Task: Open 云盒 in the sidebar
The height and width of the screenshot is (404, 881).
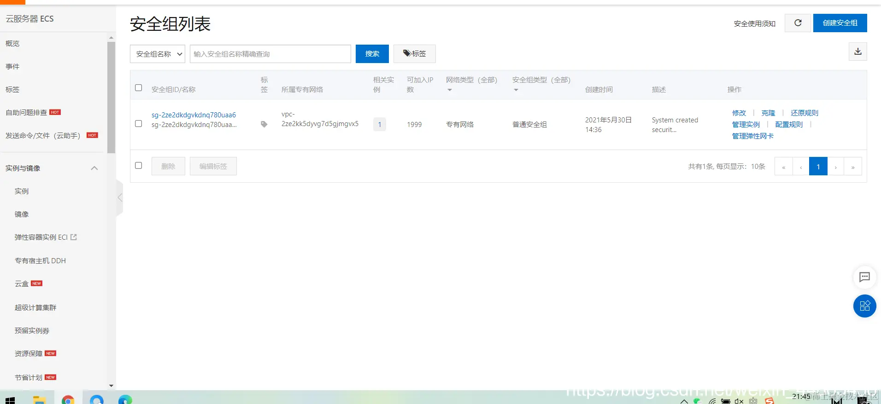Action: click(22, 283)
